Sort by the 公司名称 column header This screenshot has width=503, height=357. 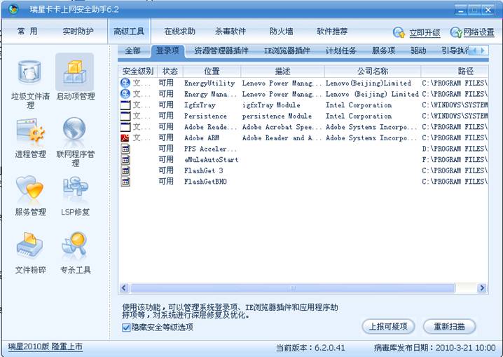373,71
